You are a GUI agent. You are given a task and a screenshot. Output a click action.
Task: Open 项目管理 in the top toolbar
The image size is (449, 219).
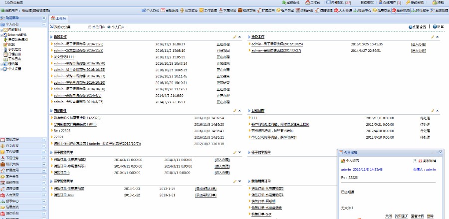[x=324, y=10]
